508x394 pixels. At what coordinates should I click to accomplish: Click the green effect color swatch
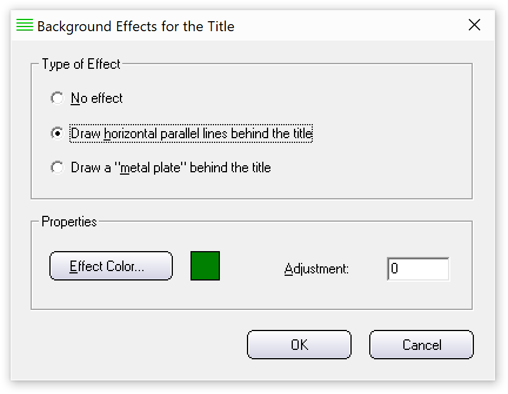[205, 266]
